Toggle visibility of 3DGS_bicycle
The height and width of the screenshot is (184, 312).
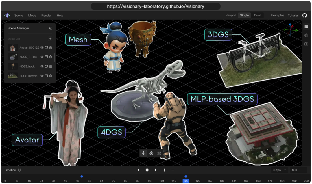pyautogui.click(x=42, y=75)
